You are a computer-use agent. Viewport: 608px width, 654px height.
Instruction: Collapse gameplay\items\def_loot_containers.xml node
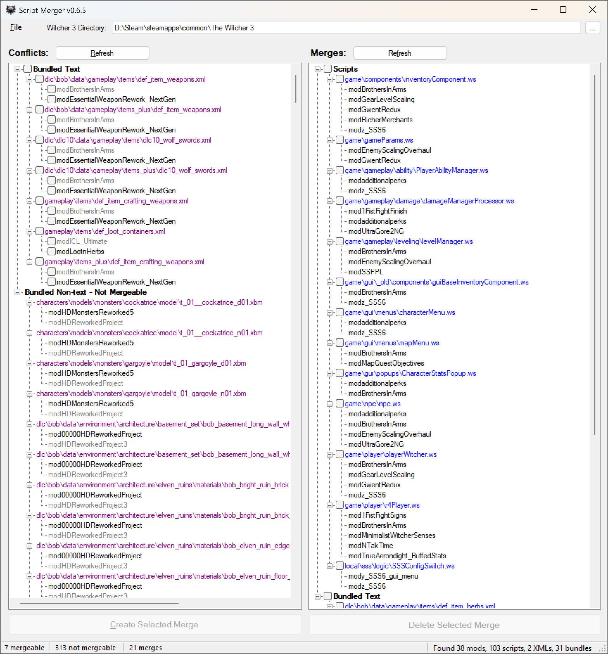pyautogui.click(x=29, y=231)
